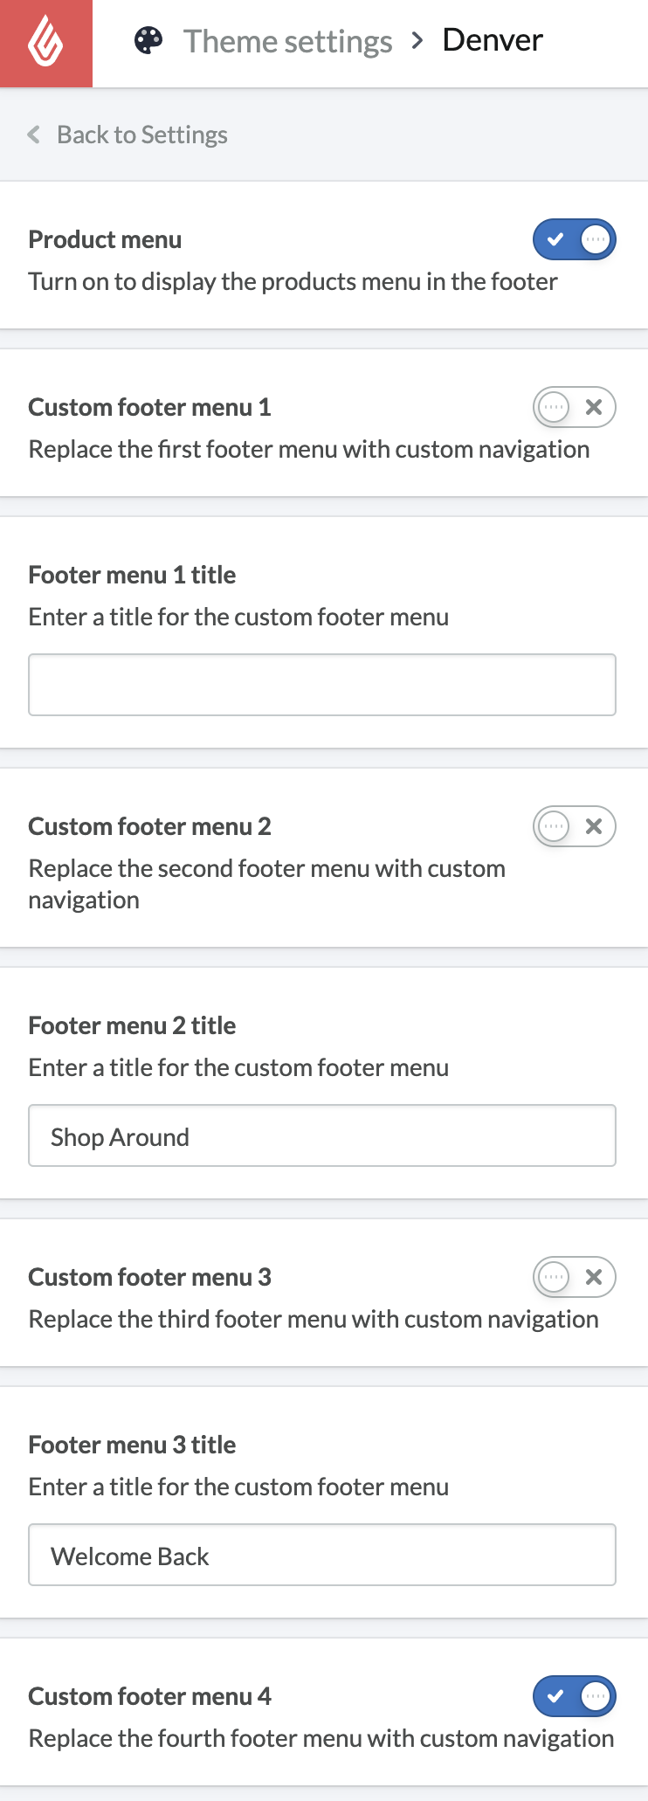Viewport: 648px width, 1801px height.
Task: Turn on Custom footer menu 2
Action: click(x=574, y=826)
